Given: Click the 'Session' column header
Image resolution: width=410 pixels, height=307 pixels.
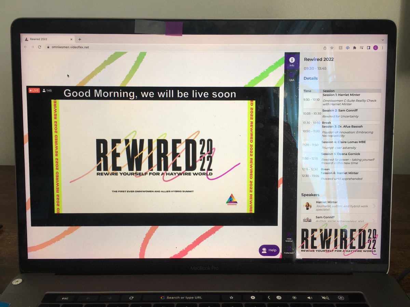Looking at the screenshot, I should click(x=329, y=91).
